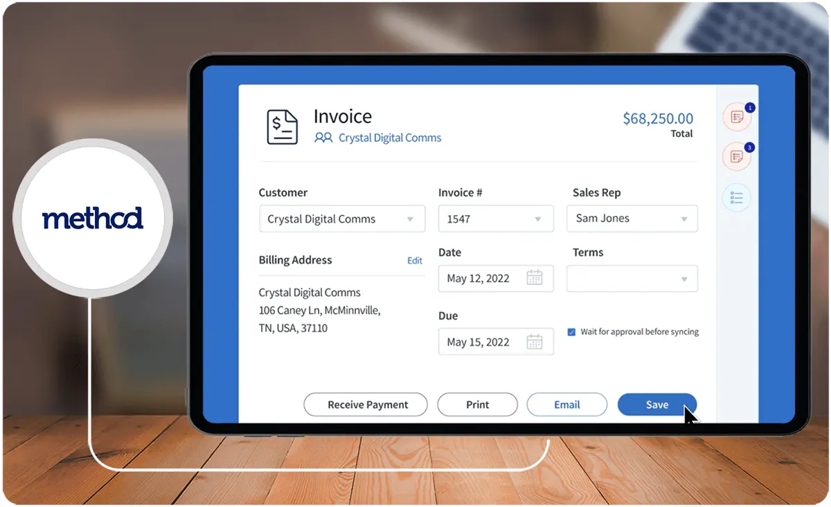Open Crystal Digital Comms link under Invoice title
Screen dimensions: 831x507
390,138
